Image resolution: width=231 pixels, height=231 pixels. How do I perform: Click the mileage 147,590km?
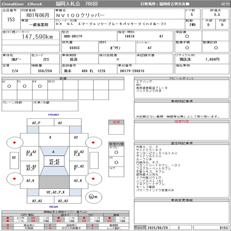(x=38, y=37)
